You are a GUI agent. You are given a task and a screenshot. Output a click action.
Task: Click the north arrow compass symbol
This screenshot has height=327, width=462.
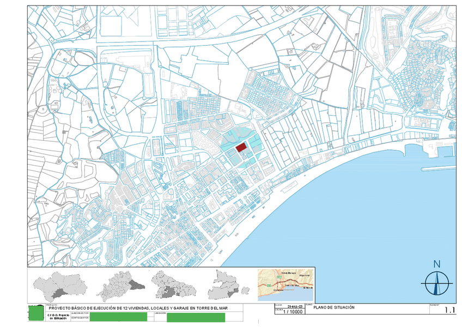pyautogui.click(x=436, y=281)
